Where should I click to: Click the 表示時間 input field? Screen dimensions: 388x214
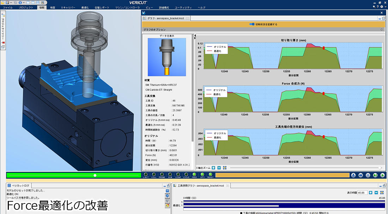tap(363, 193)
